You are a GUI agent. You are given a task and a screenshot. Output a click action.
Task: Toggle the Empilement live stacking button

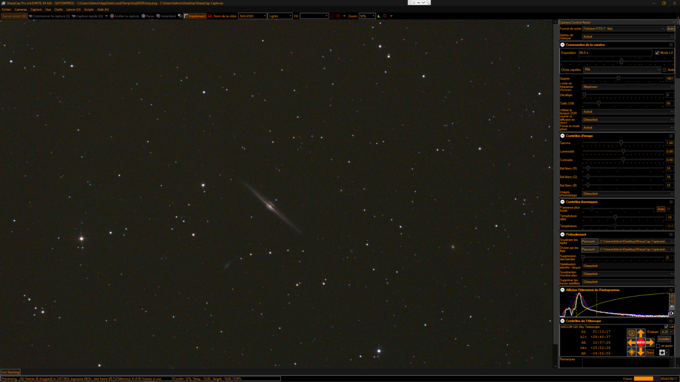tap(195, 16)
